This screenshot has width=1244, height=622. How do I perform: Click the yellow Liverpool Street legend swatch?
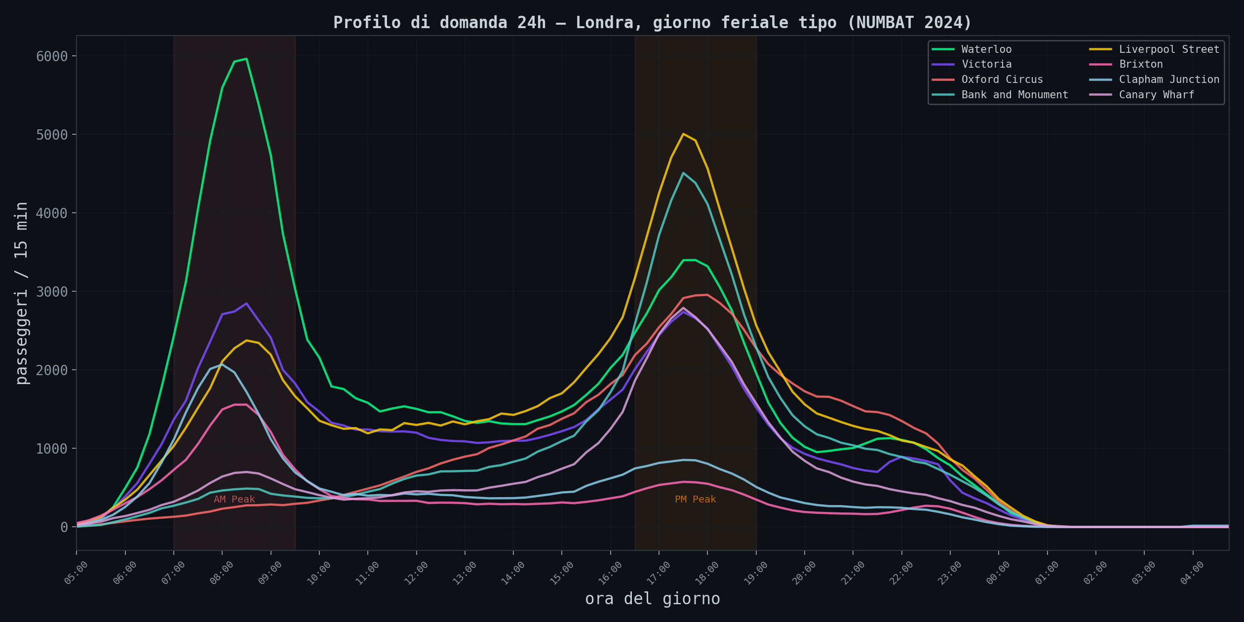click(1100, 49)
